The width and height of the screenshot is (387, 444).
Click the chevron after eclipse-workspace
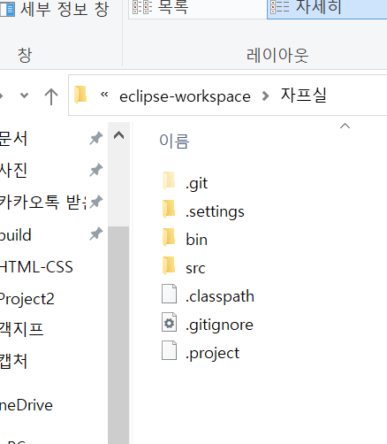click(x=265, y=96)
